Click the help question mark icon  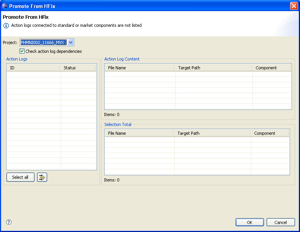[9, 222]
